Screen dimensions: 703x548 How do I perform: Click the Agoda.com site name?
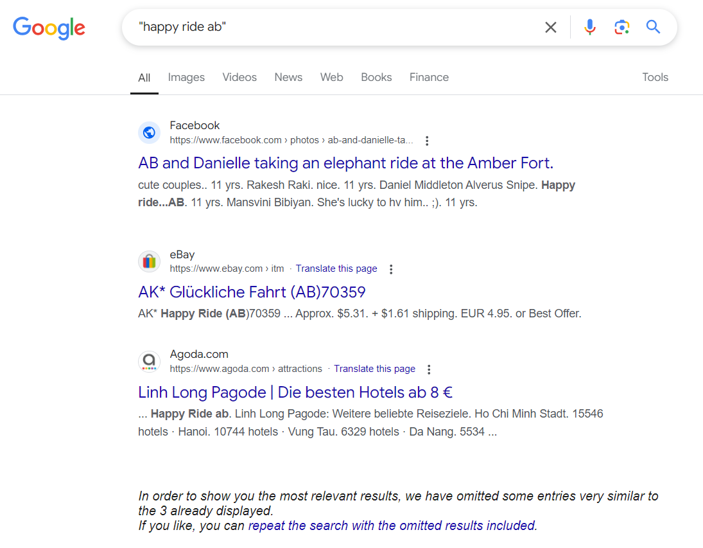tap(199, 354)
